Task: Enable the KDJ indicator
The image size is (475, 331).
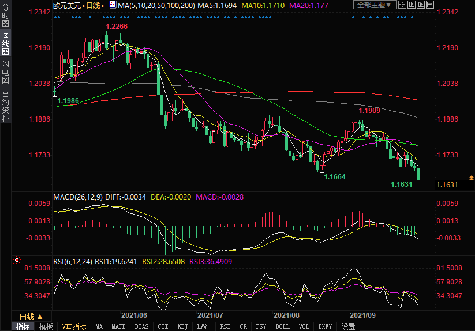Action: click(x=182, y=326)
